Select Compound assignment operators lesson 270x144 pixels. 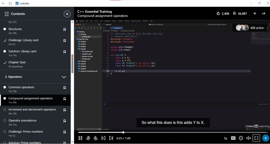pyautogui.click(x=35, y=100)
